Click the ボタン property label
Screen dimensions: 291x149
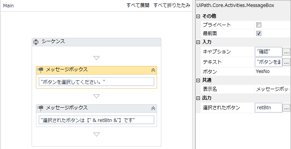210,71
